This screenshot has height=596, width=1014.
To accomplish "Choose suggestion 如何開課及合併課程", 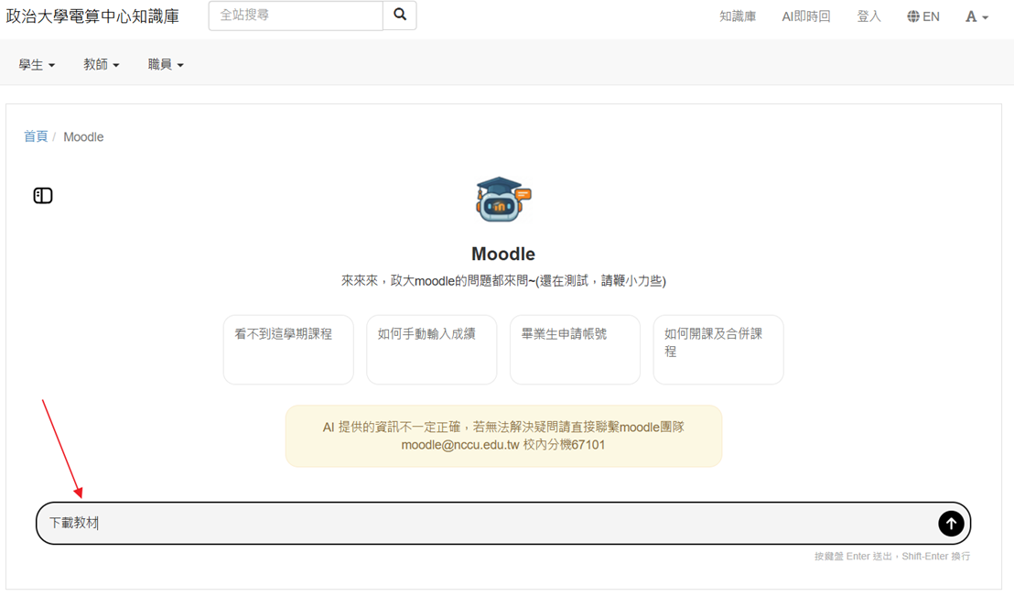I will coord(718,350).
